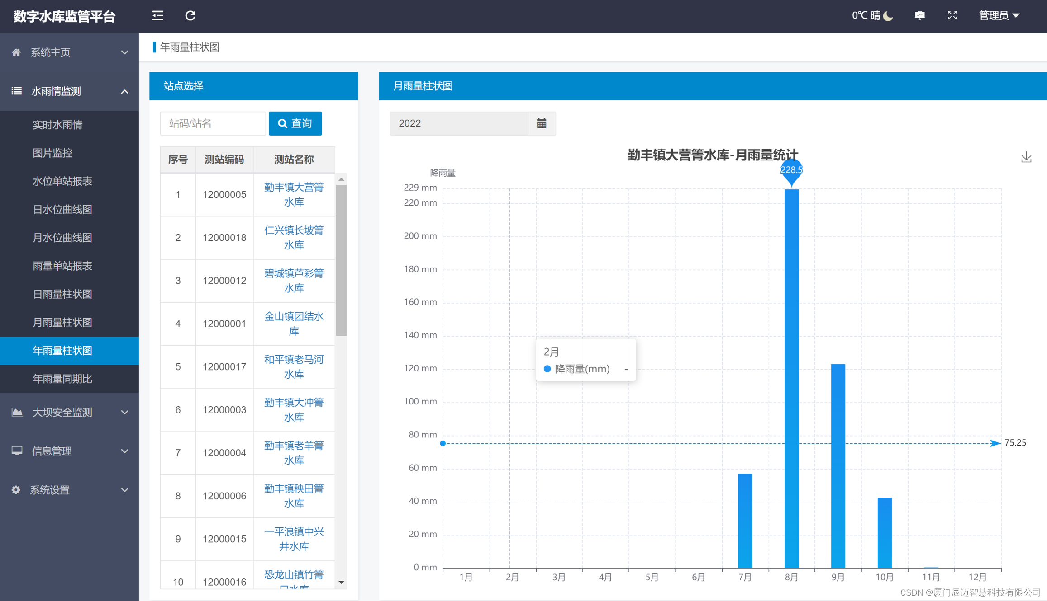Click the message notification icon
Viewport: 1047px width, 601px height.
click(920, 16)
